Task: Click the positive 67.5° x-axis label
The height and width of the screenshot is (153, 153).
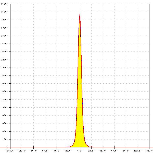Action: pyautogui.click(x=114, y=151)
